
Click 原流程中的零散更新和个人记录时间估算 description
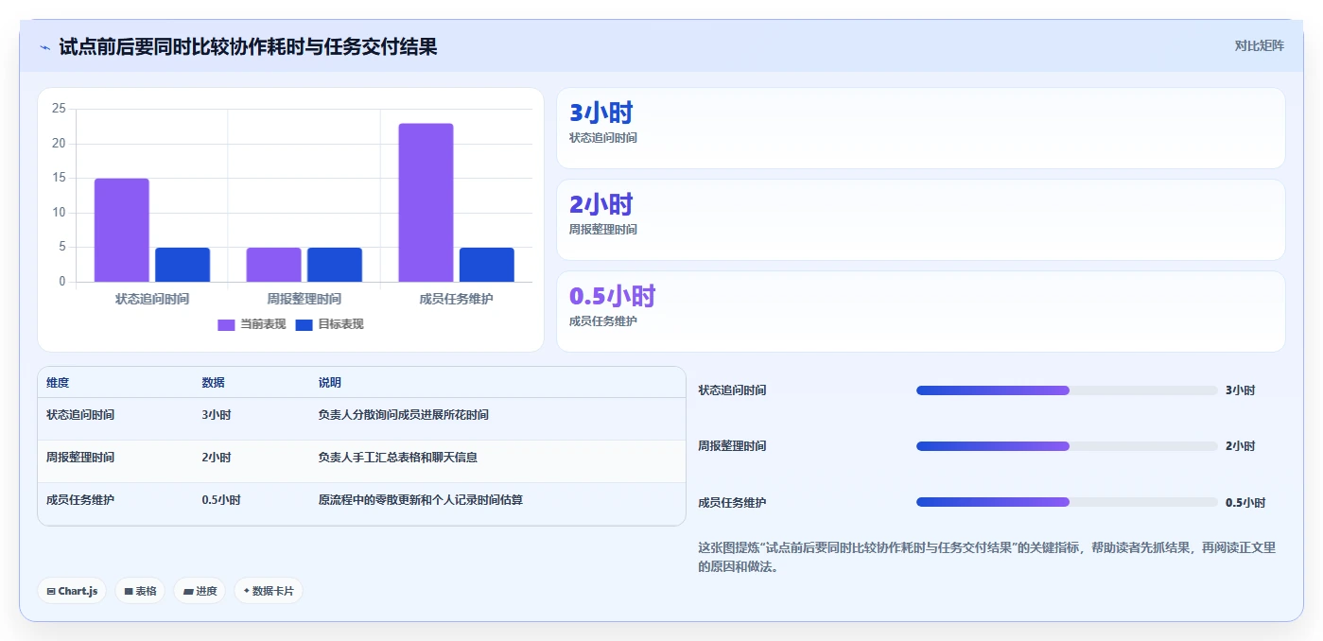421,500
